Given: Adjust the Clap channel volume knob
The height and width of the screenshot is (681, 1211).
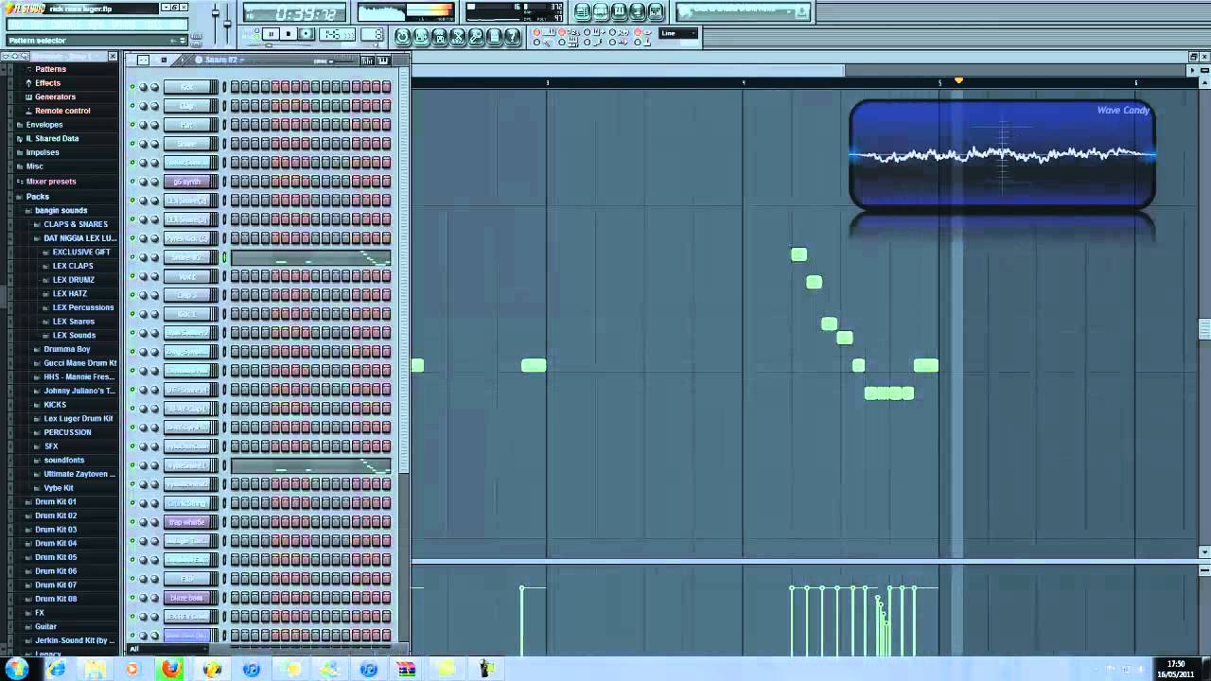Looking at the screenshot, I should point(155,106).
